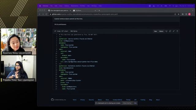Copy raw file contents
Screen dimensions: 196x110
coord(170,31)
